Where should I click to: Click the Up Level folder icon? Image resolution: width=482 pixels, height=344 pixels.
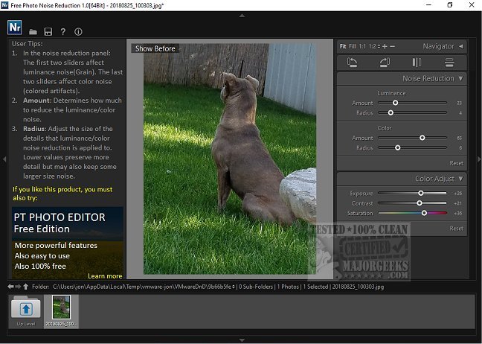coord(25,310)
